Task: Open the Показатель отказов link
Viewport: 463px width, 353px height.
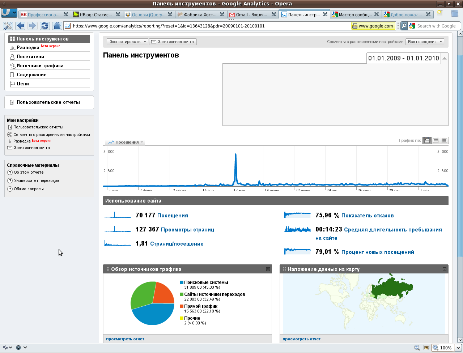Action: click(367, 216)
